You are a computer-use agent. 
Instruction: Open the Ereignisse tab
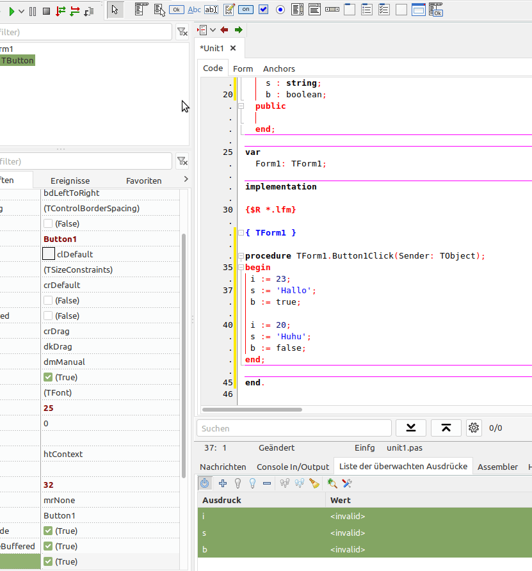tap(70, 181)
